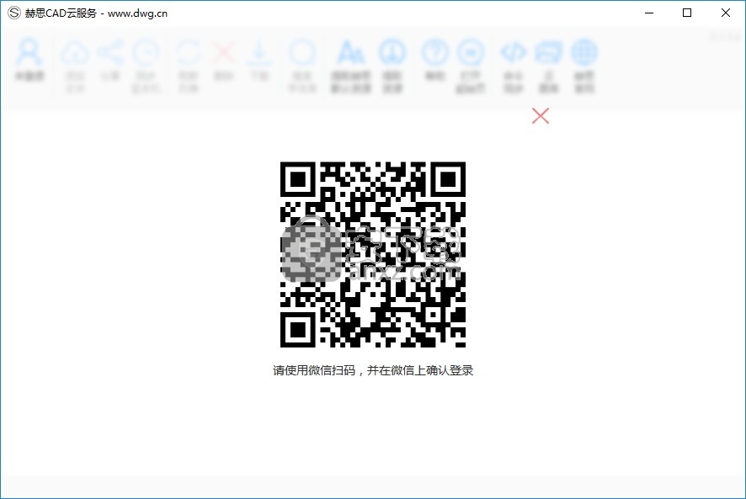This screenshot has height=499, width=746.
Task: Click the magnifier search toolbar icon
Action: click(x=301, y=53)
